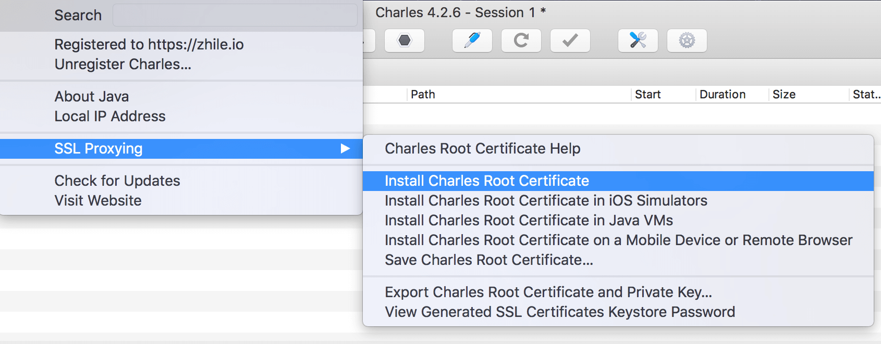The image size is (881, 344).
Task: Select Export Root Certificate and Private Key...
Action: click(x=618, y=292)
